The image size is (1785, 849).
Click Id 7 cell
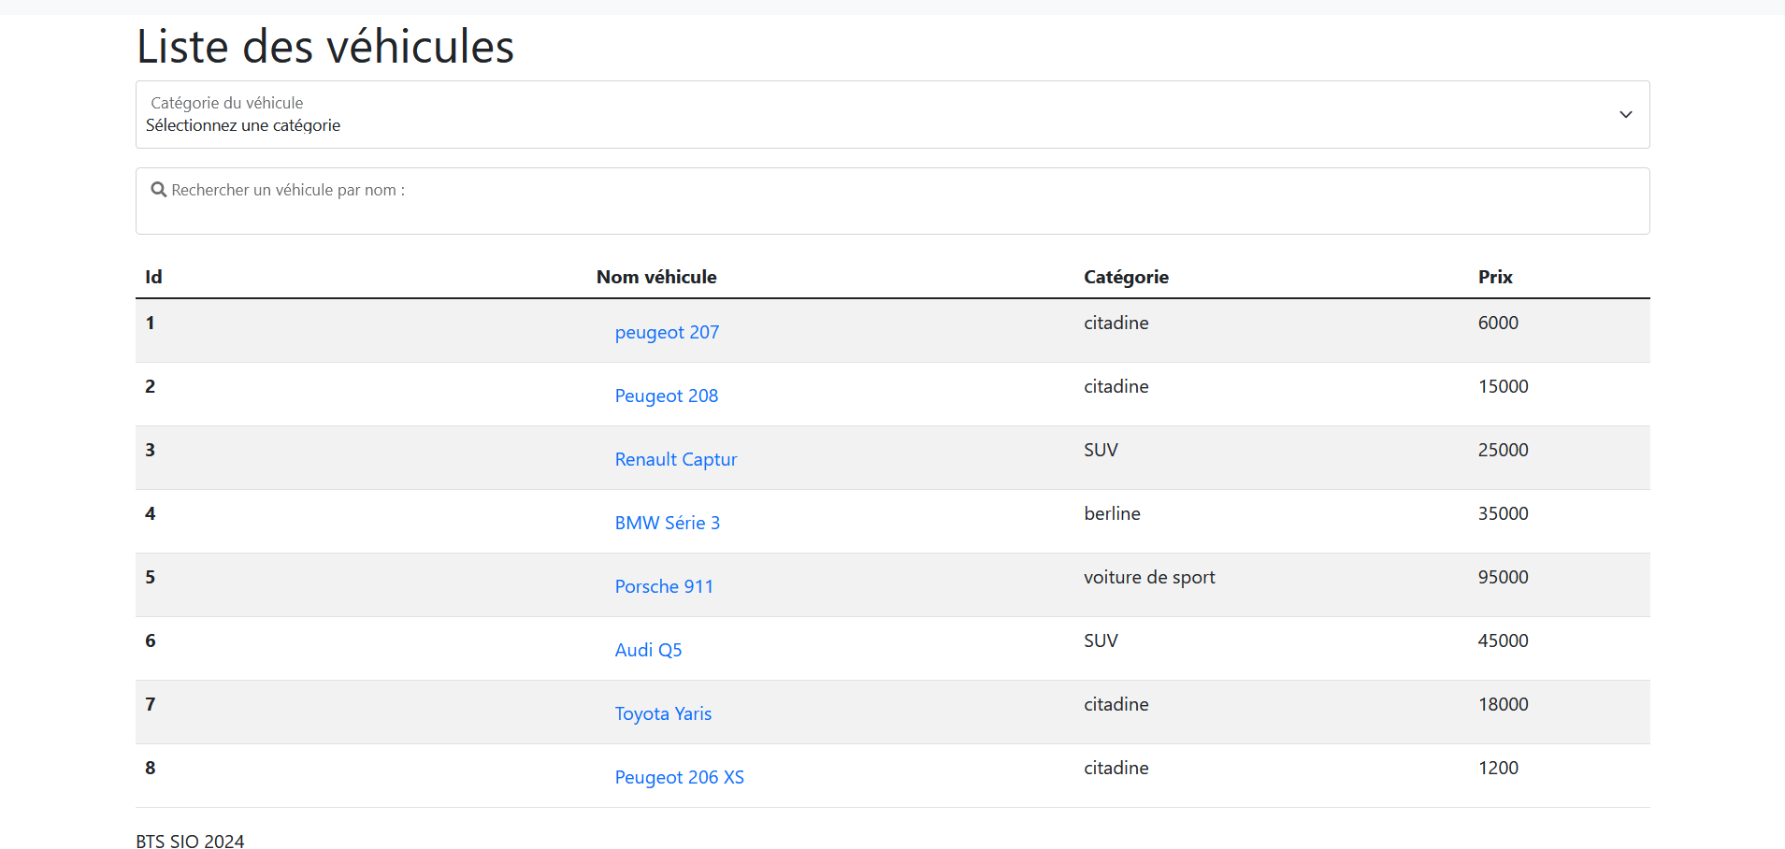click(150, 704)
